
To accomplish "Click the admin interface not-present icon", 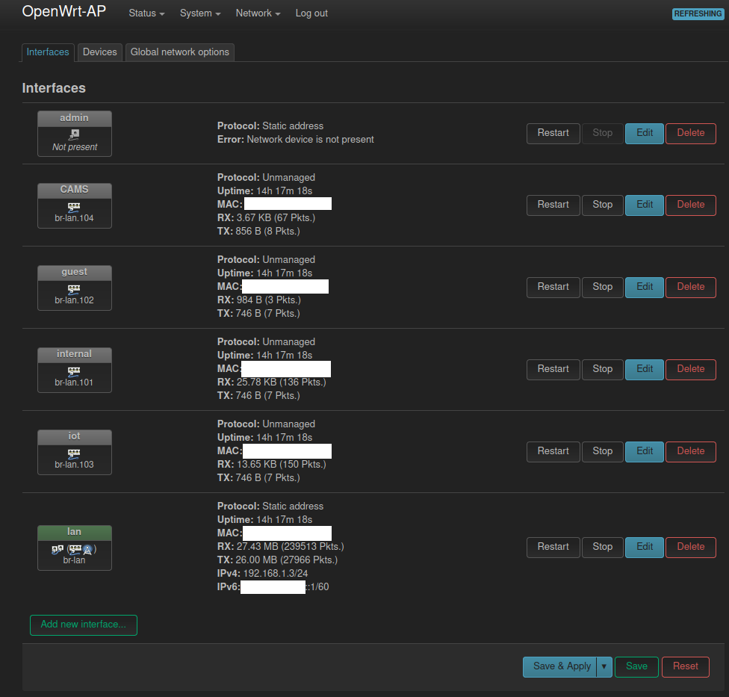I will click(74, 135).
